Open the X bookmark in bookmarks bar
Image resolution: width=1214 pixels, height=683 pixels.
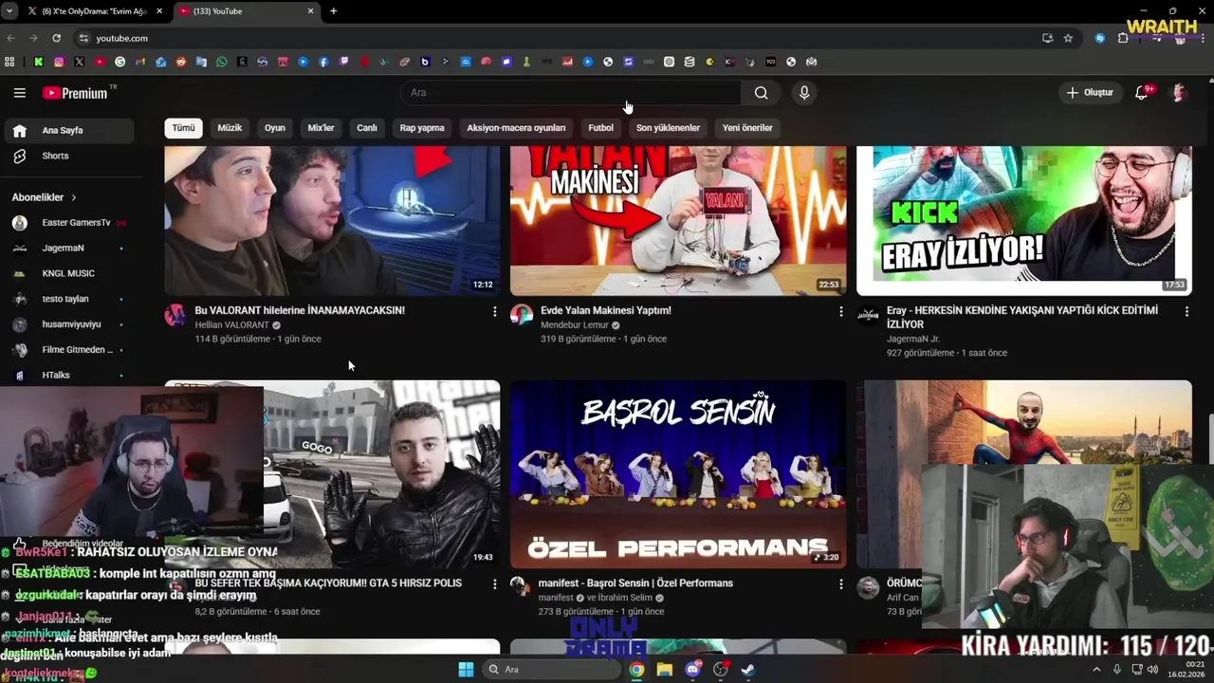tap(79, 62)
